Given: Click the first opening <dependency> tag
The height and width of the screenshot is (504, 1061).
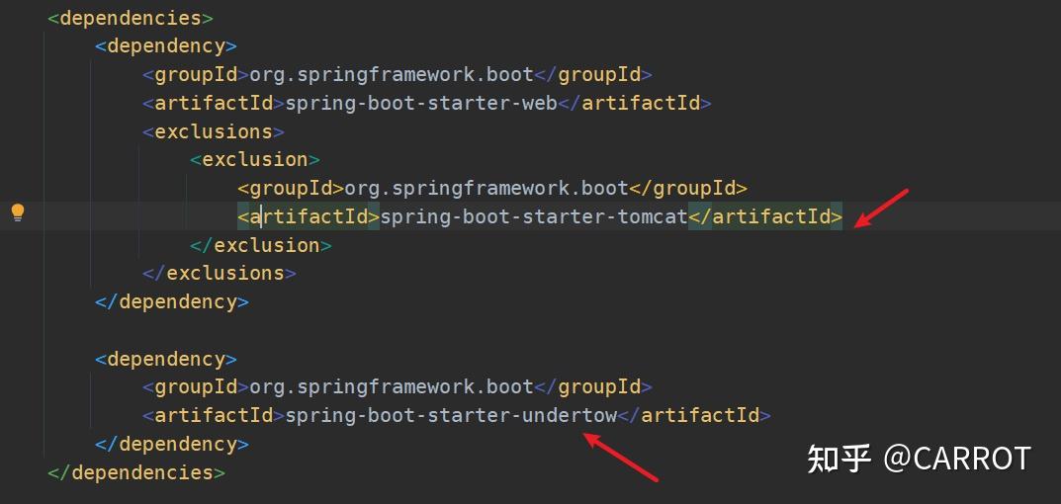Looking at the screenshot, I should pos(166,46).
